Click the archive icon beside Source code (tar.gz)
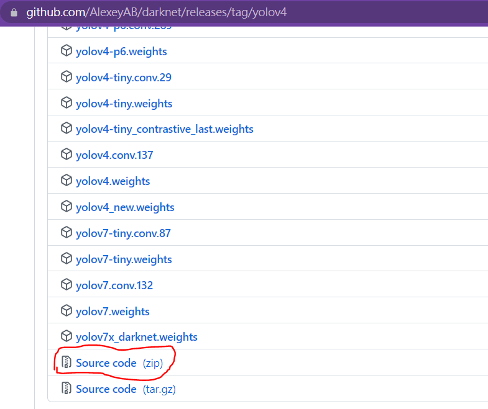This screenshot has height=409, width=488. click(67, 388)
